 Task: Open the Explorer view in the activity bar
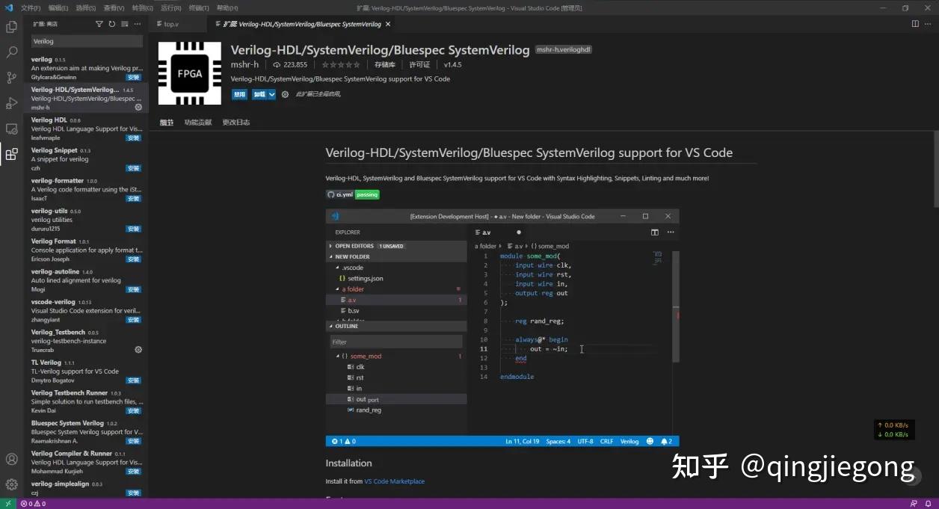pos(11,26)
